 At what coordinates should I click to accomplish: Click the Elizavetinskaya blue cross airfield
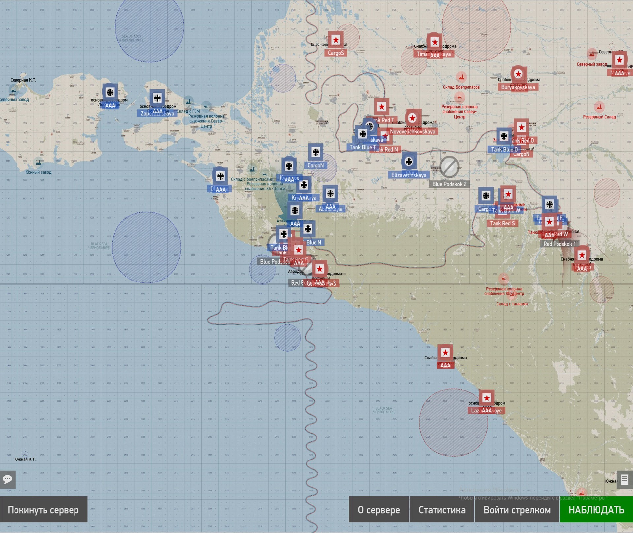(x=409, y=162)
